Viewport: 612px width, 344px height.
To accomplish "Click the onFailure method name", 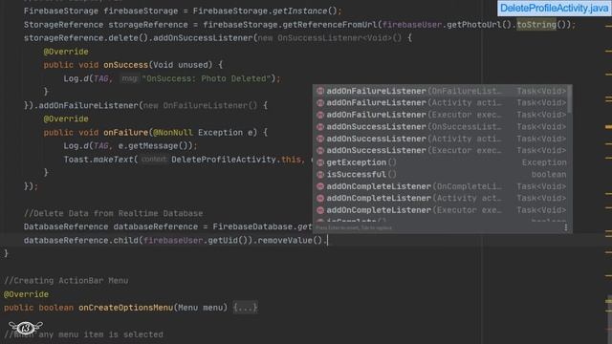I will point(125,133).
